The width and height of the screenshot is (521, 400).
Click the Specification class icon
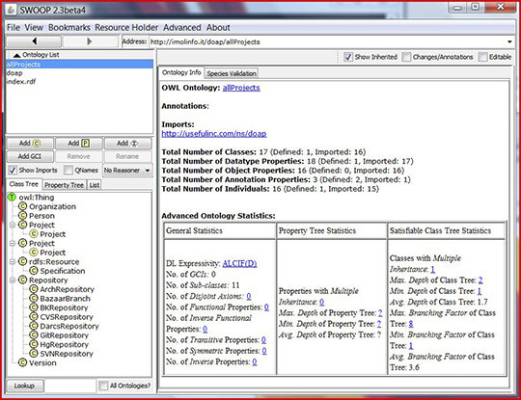click(x=34, y=271)
